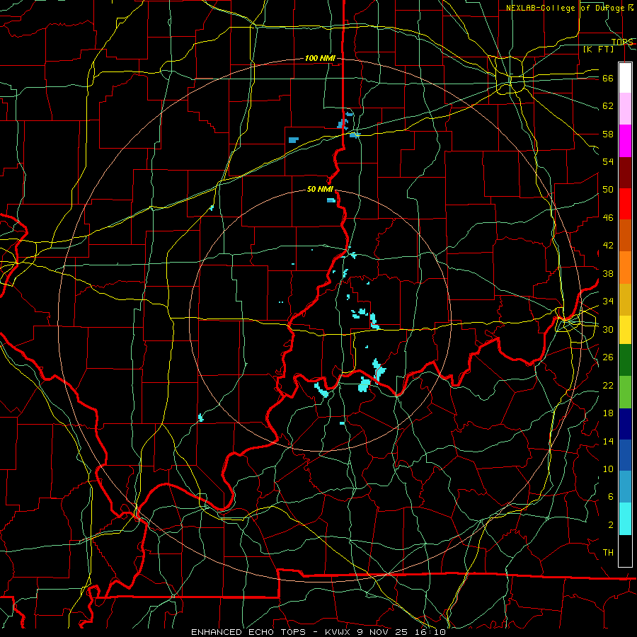Click the light blue legend swatch above 6

pyautogui.click(x=625, y=487)
